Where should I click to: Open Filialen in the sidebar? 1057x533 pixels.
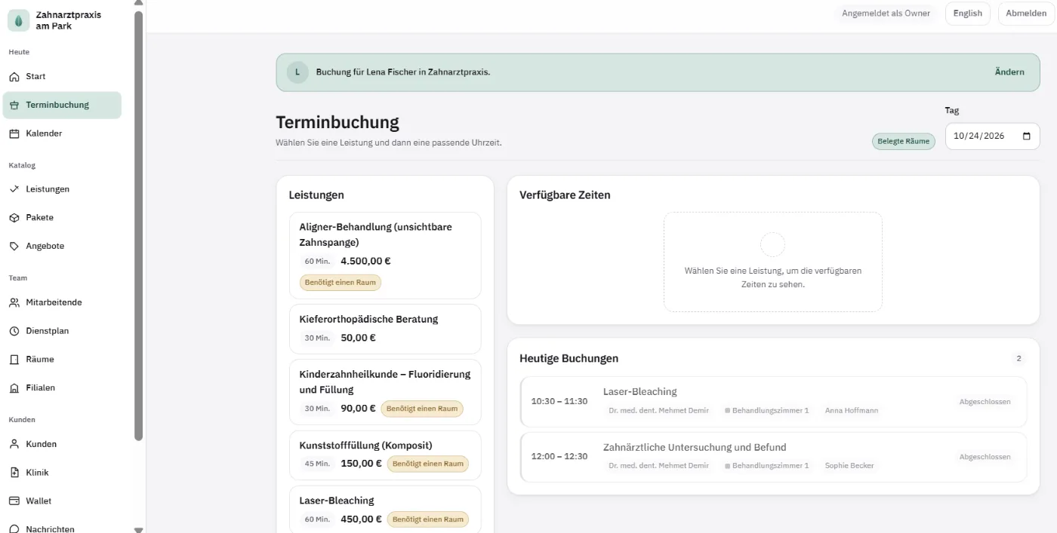tap(62, 388)
